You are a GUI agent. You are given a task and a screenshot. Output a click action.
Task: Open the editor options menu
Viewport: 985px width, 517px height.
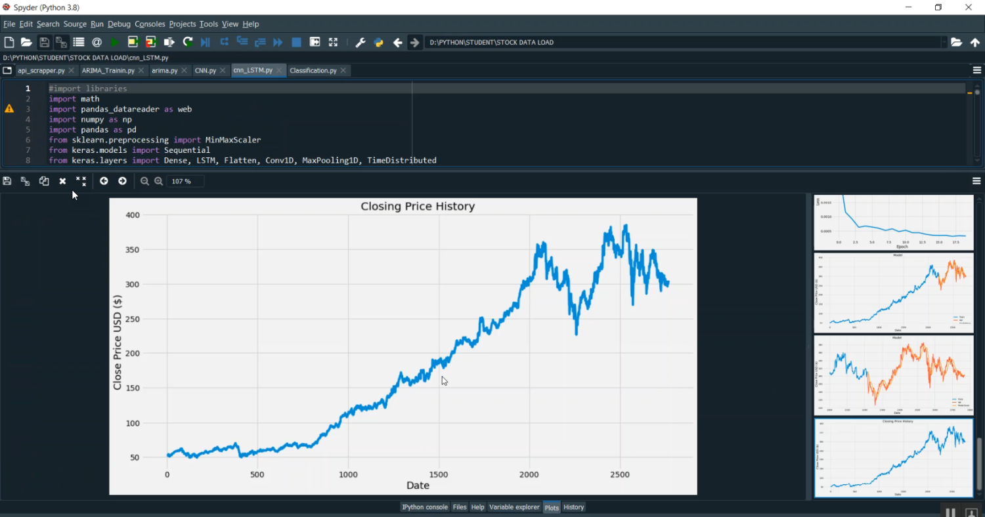coord(976,70)
